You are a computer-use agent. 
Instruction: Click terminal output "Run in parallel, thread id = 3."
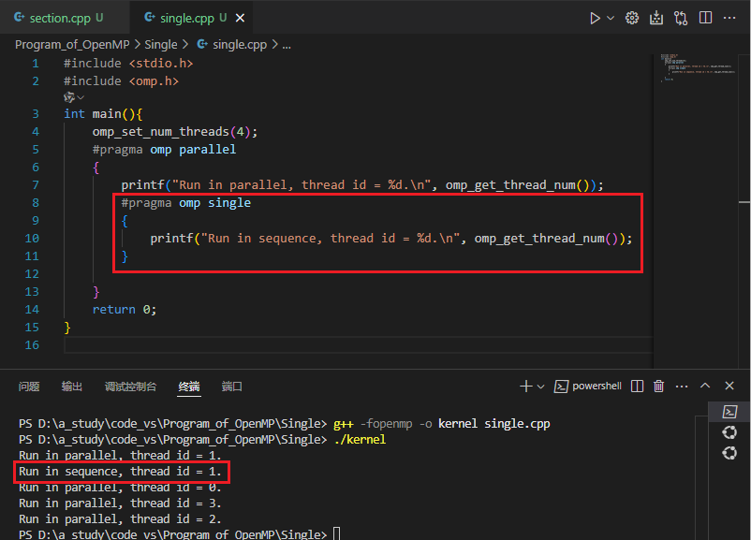120,504
